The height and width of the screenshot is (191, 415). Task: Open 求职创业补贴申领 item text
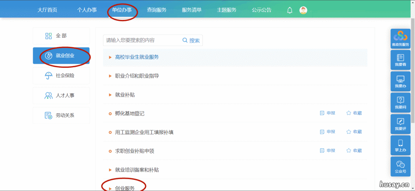[134, 151]
